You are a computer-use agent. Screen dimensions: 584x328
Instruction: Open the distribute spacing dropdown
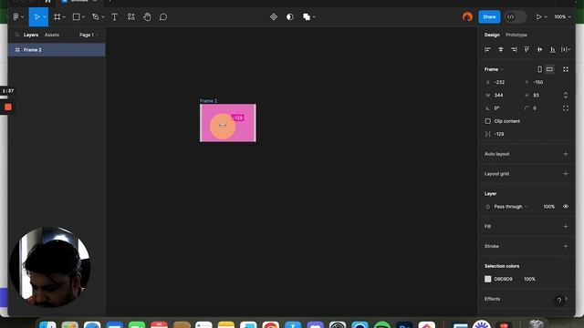566,49
